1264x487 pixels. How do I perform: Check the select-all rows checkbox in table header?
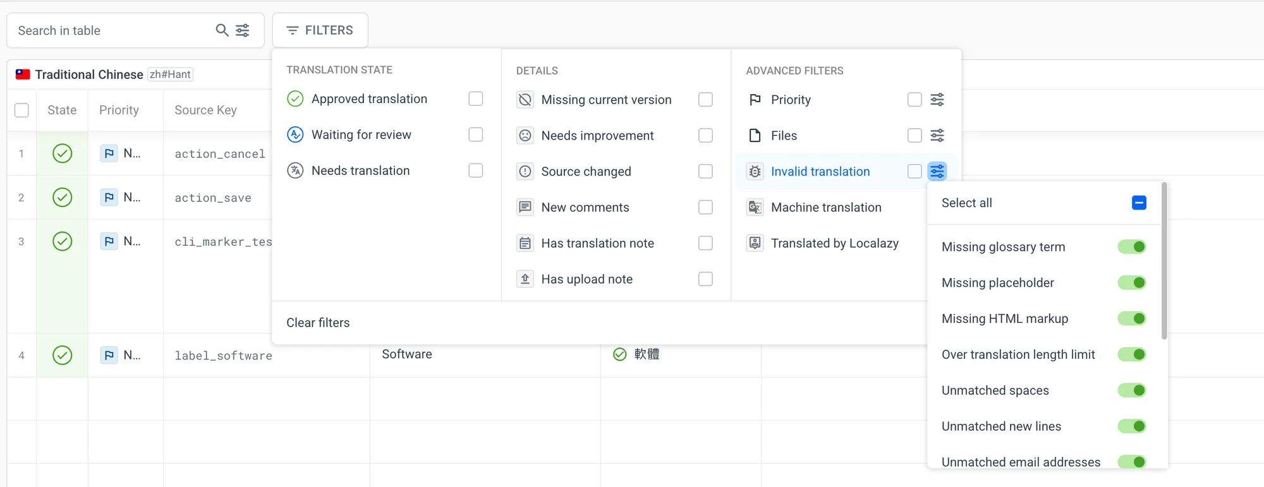point(21,110)
